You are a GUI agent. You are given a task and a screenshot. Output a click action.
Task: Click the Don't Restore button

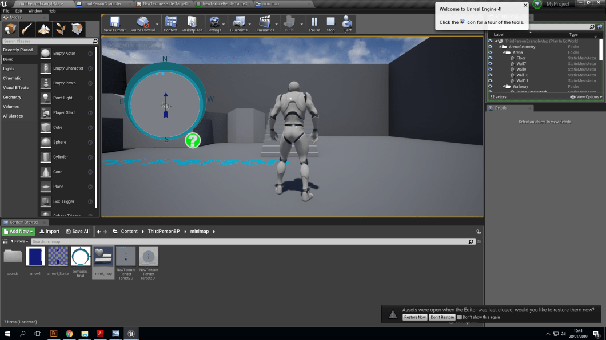442,317
